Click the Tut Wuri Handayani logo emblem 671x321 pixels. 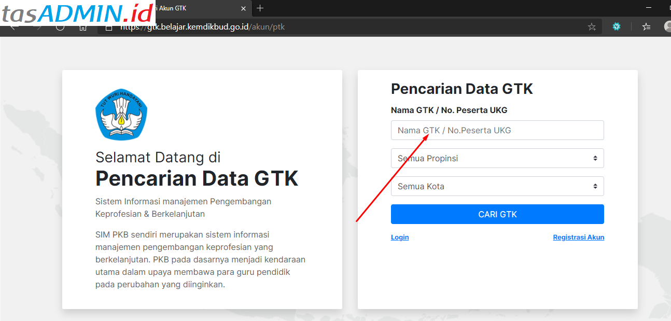coord(121,114)
